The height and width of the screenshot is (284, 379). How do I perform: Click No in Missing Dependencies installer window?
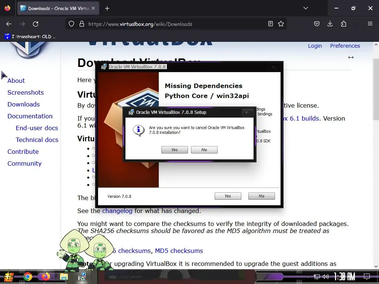[x=262, y=196]
